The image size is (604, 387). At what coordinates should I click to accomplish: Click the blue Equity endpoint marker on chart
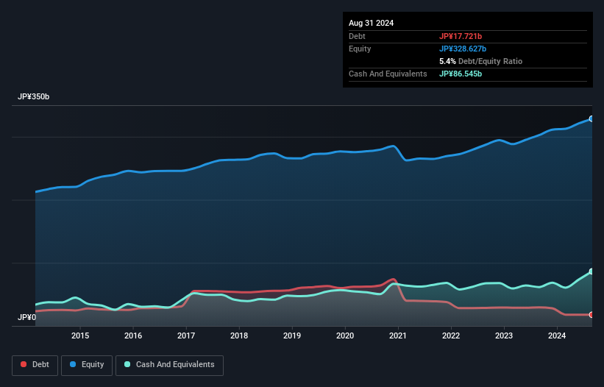(591, 118)
